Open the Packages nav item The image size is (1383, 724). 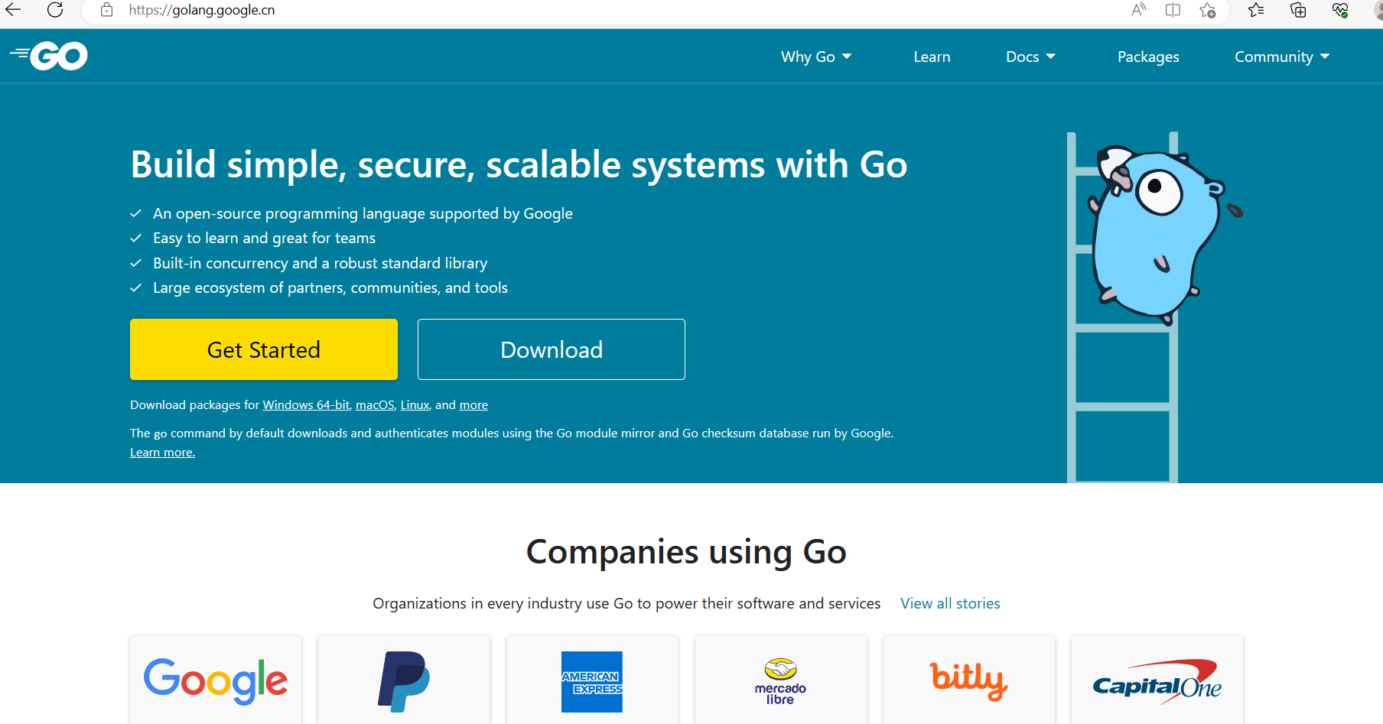1148,57
